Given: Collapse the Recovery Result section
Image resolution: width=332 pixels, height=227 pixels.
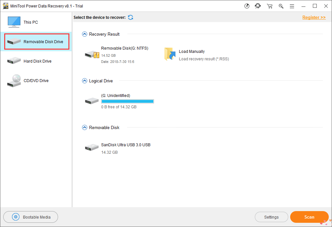Looking at the screenshot, I should [84, 34].
